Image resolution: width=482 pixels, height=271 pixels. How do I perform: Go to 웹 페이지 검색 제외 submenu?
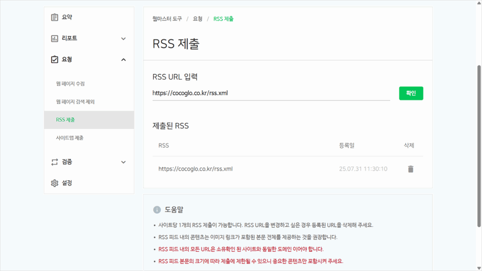[x=75, y=102]
